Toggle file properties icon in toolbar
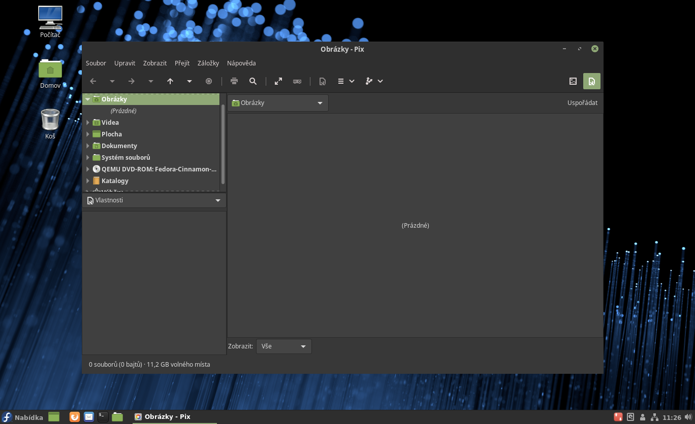The image size is (695, 424). coord(322,81)
